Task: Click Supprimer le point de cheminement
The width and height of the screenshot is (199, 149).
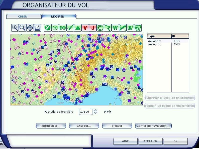Action: pos(170,98)
